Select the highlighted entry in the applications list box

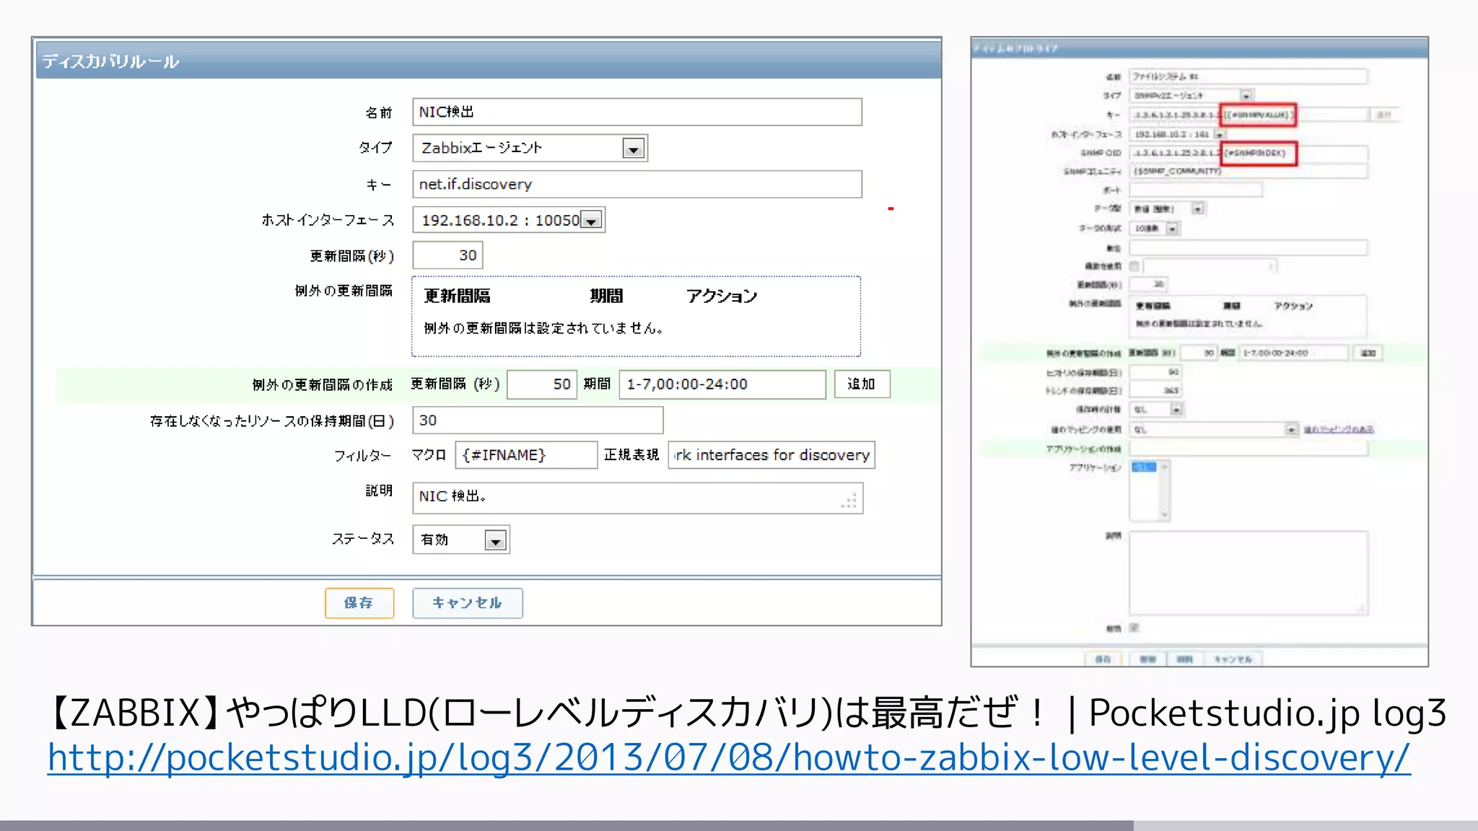click(x=1144, y=467)
